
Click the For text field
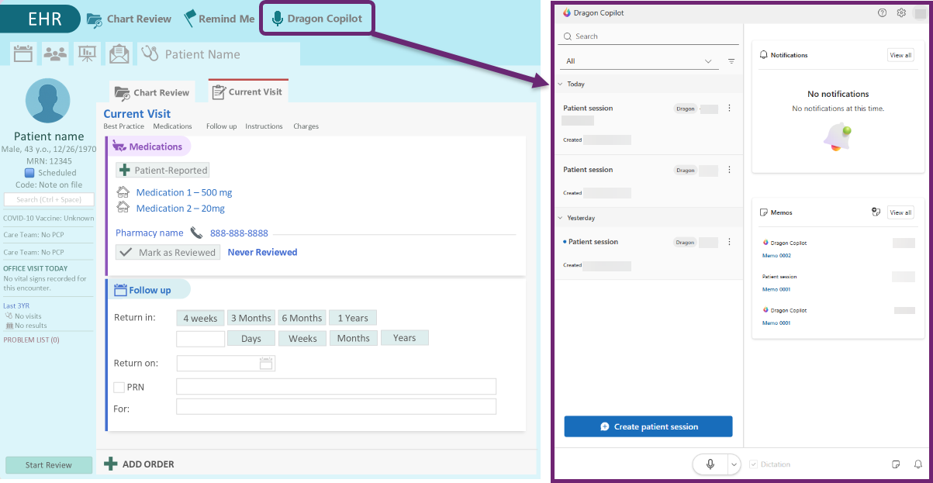(336, 407)
